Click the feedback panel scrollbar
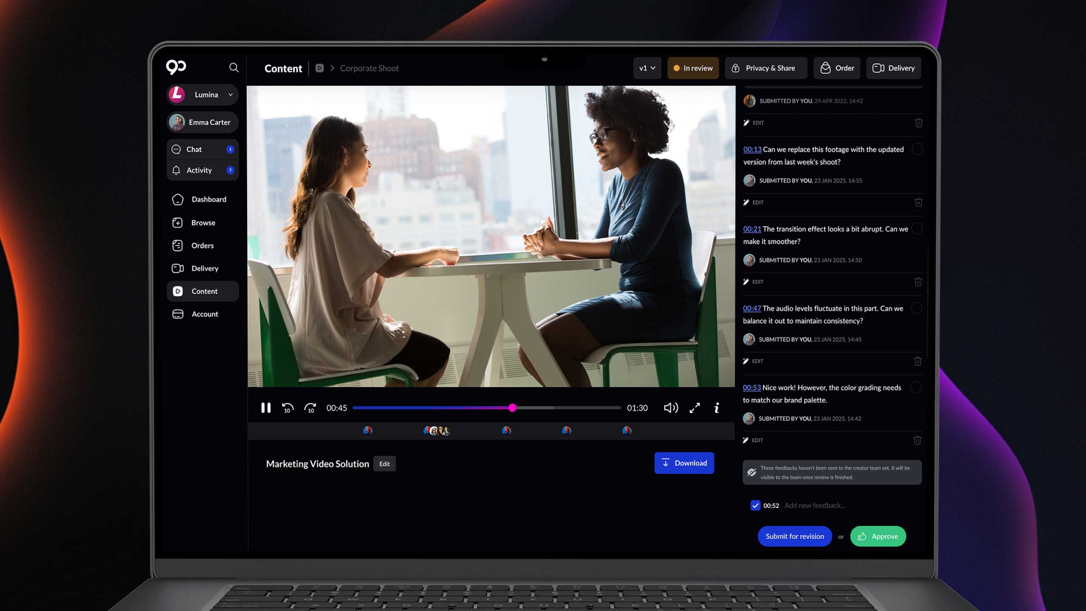Screen dimensions: 1086x611 928,301
